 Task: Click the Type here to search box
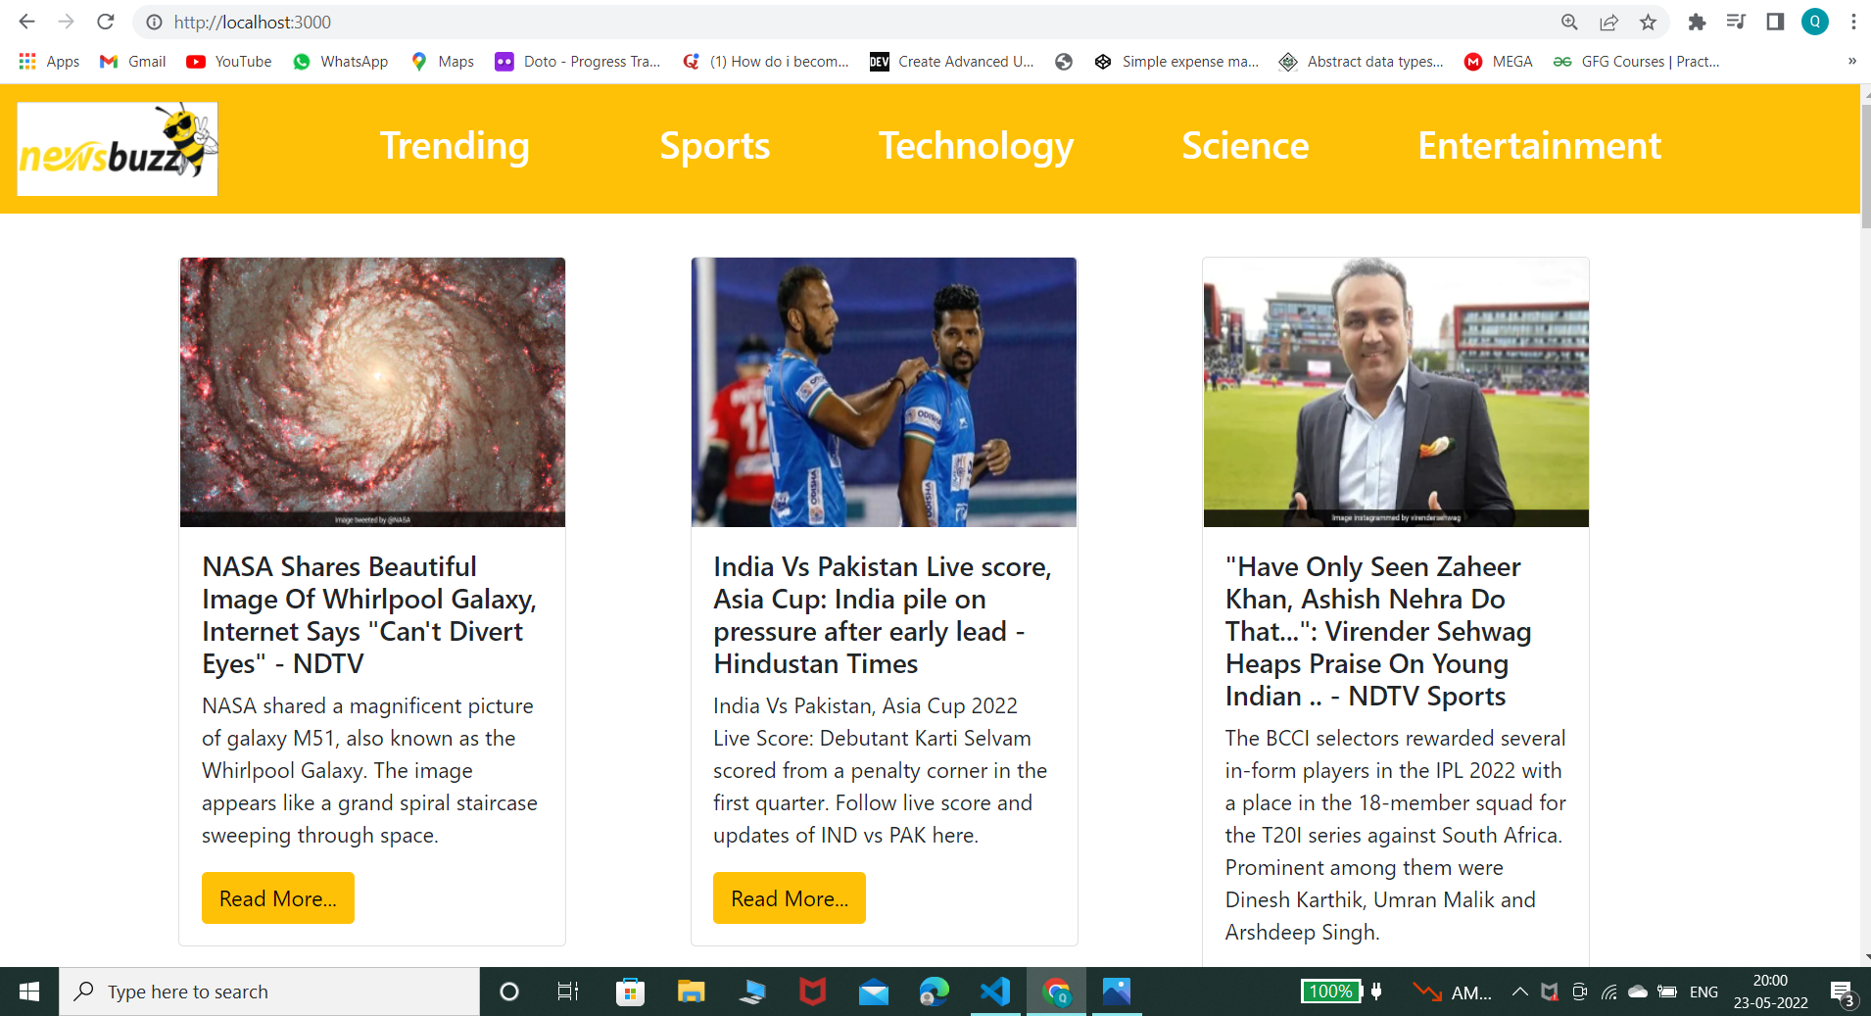269,992
